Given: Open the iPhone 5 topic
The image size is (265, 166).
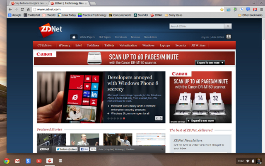Looking at the screenshot, I should pyautogui.click(x=65, y=45).
